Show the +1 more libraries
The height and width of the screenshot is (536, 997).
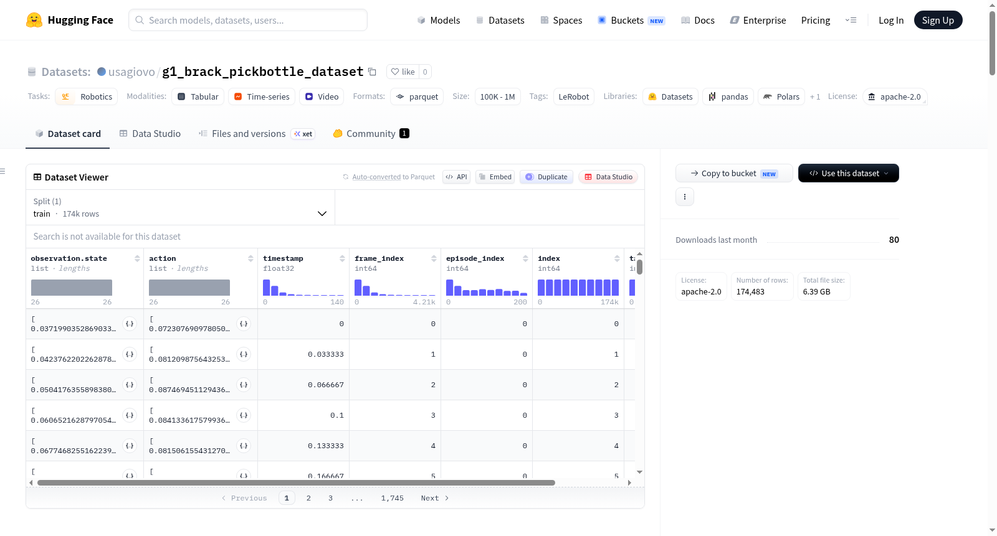[x=815, y=96]
